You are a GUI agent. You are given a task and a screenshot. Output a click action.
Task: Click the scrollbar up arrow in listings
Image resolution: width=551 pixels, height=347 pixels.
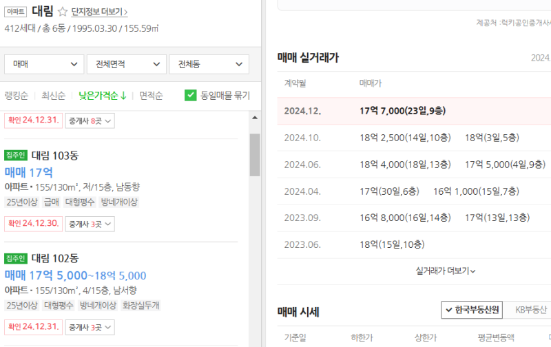(255, 118)
